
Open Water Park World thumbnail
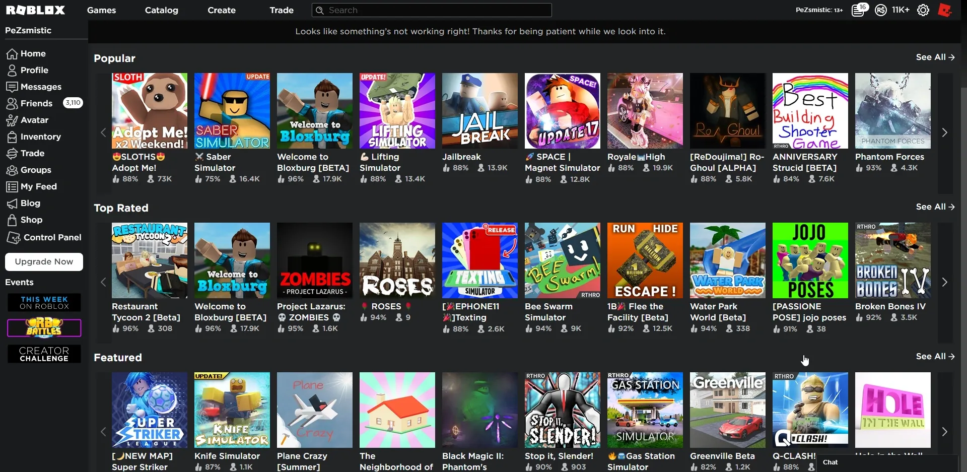point(728,260)
